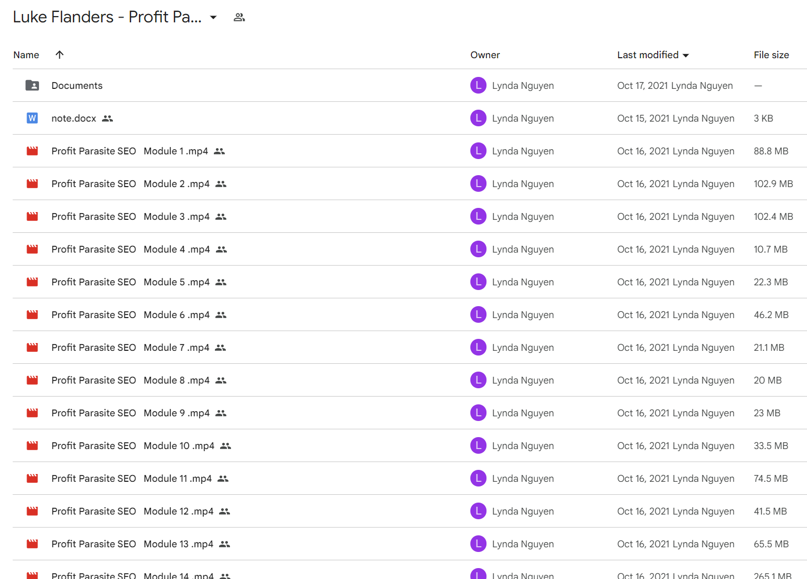
Task: Click the shared icon next to note.docx
Action: click(108, 119)
